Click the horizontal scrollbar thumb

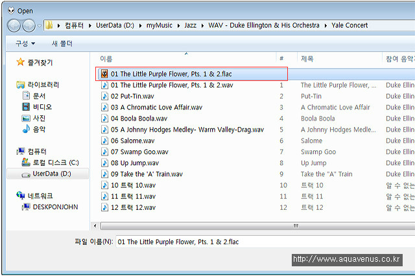(x=258, y=225)
